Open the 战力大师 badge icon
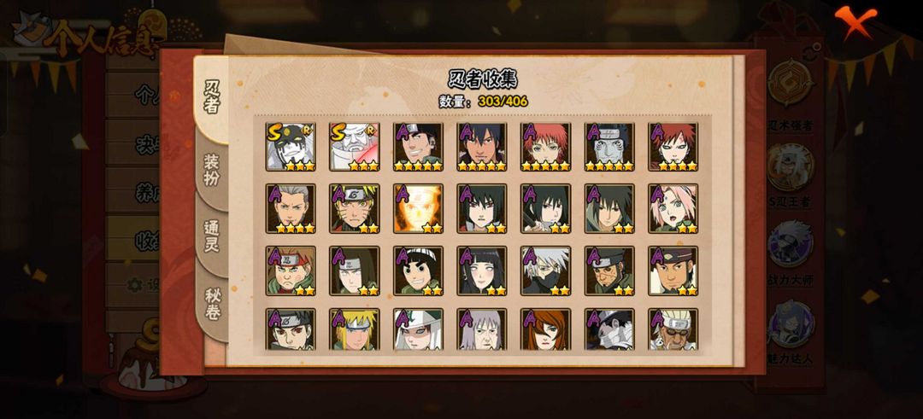Viewport: 923px width, 419px height. tap(791, 243)
